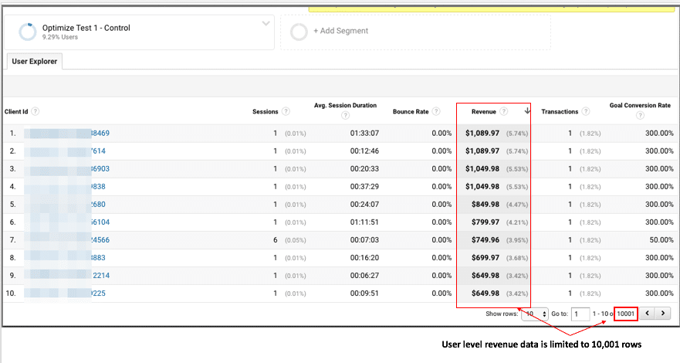The image size is (680, 363).
Task: Sort table by Transactions column header
Action: [x=560, y=112]
